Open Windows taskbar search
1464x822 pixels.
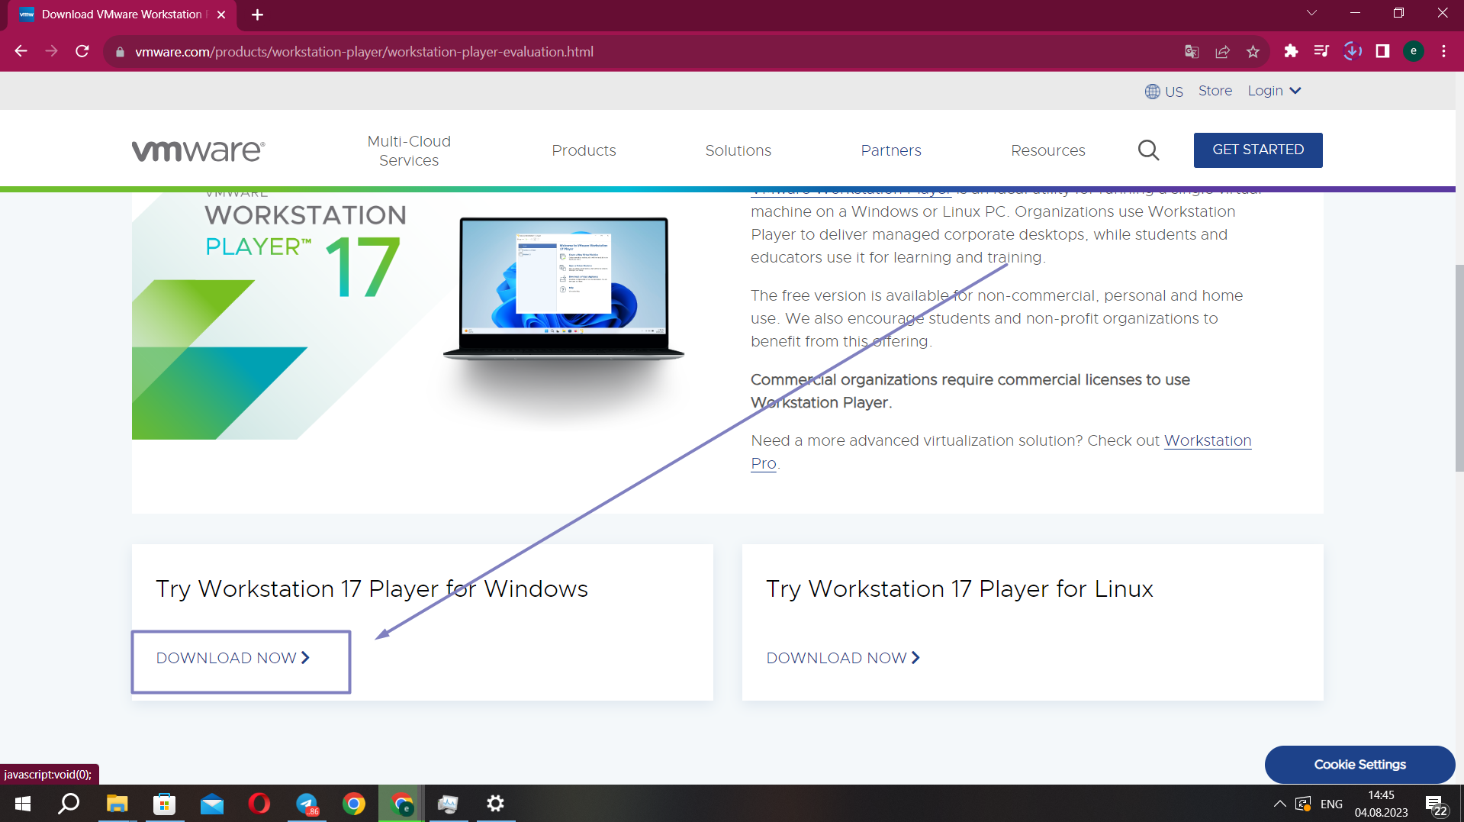click(69, 804)
